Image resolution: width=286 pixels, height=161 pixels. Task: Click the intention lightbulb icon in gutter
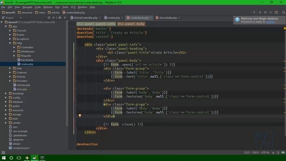(80, 115)
